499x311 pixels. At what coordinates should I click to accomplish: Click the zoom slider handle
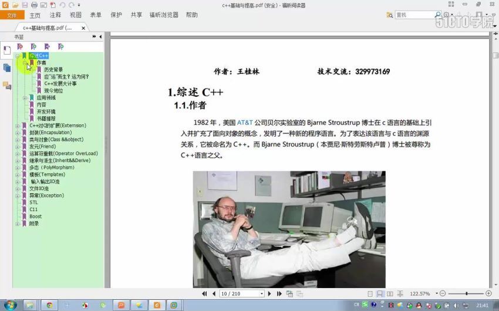point(467,293)
